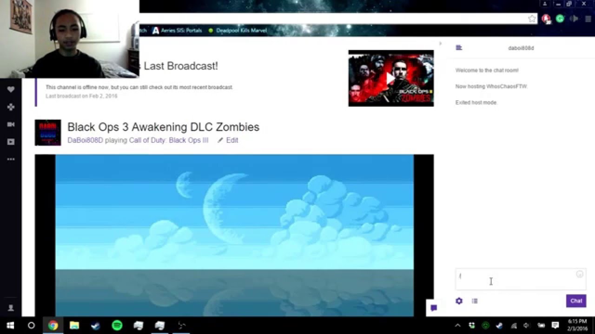595x334 pixels.
Task: Click the Black Ops 3 Awakening DLC Zombies title
Action: point(163,127)
